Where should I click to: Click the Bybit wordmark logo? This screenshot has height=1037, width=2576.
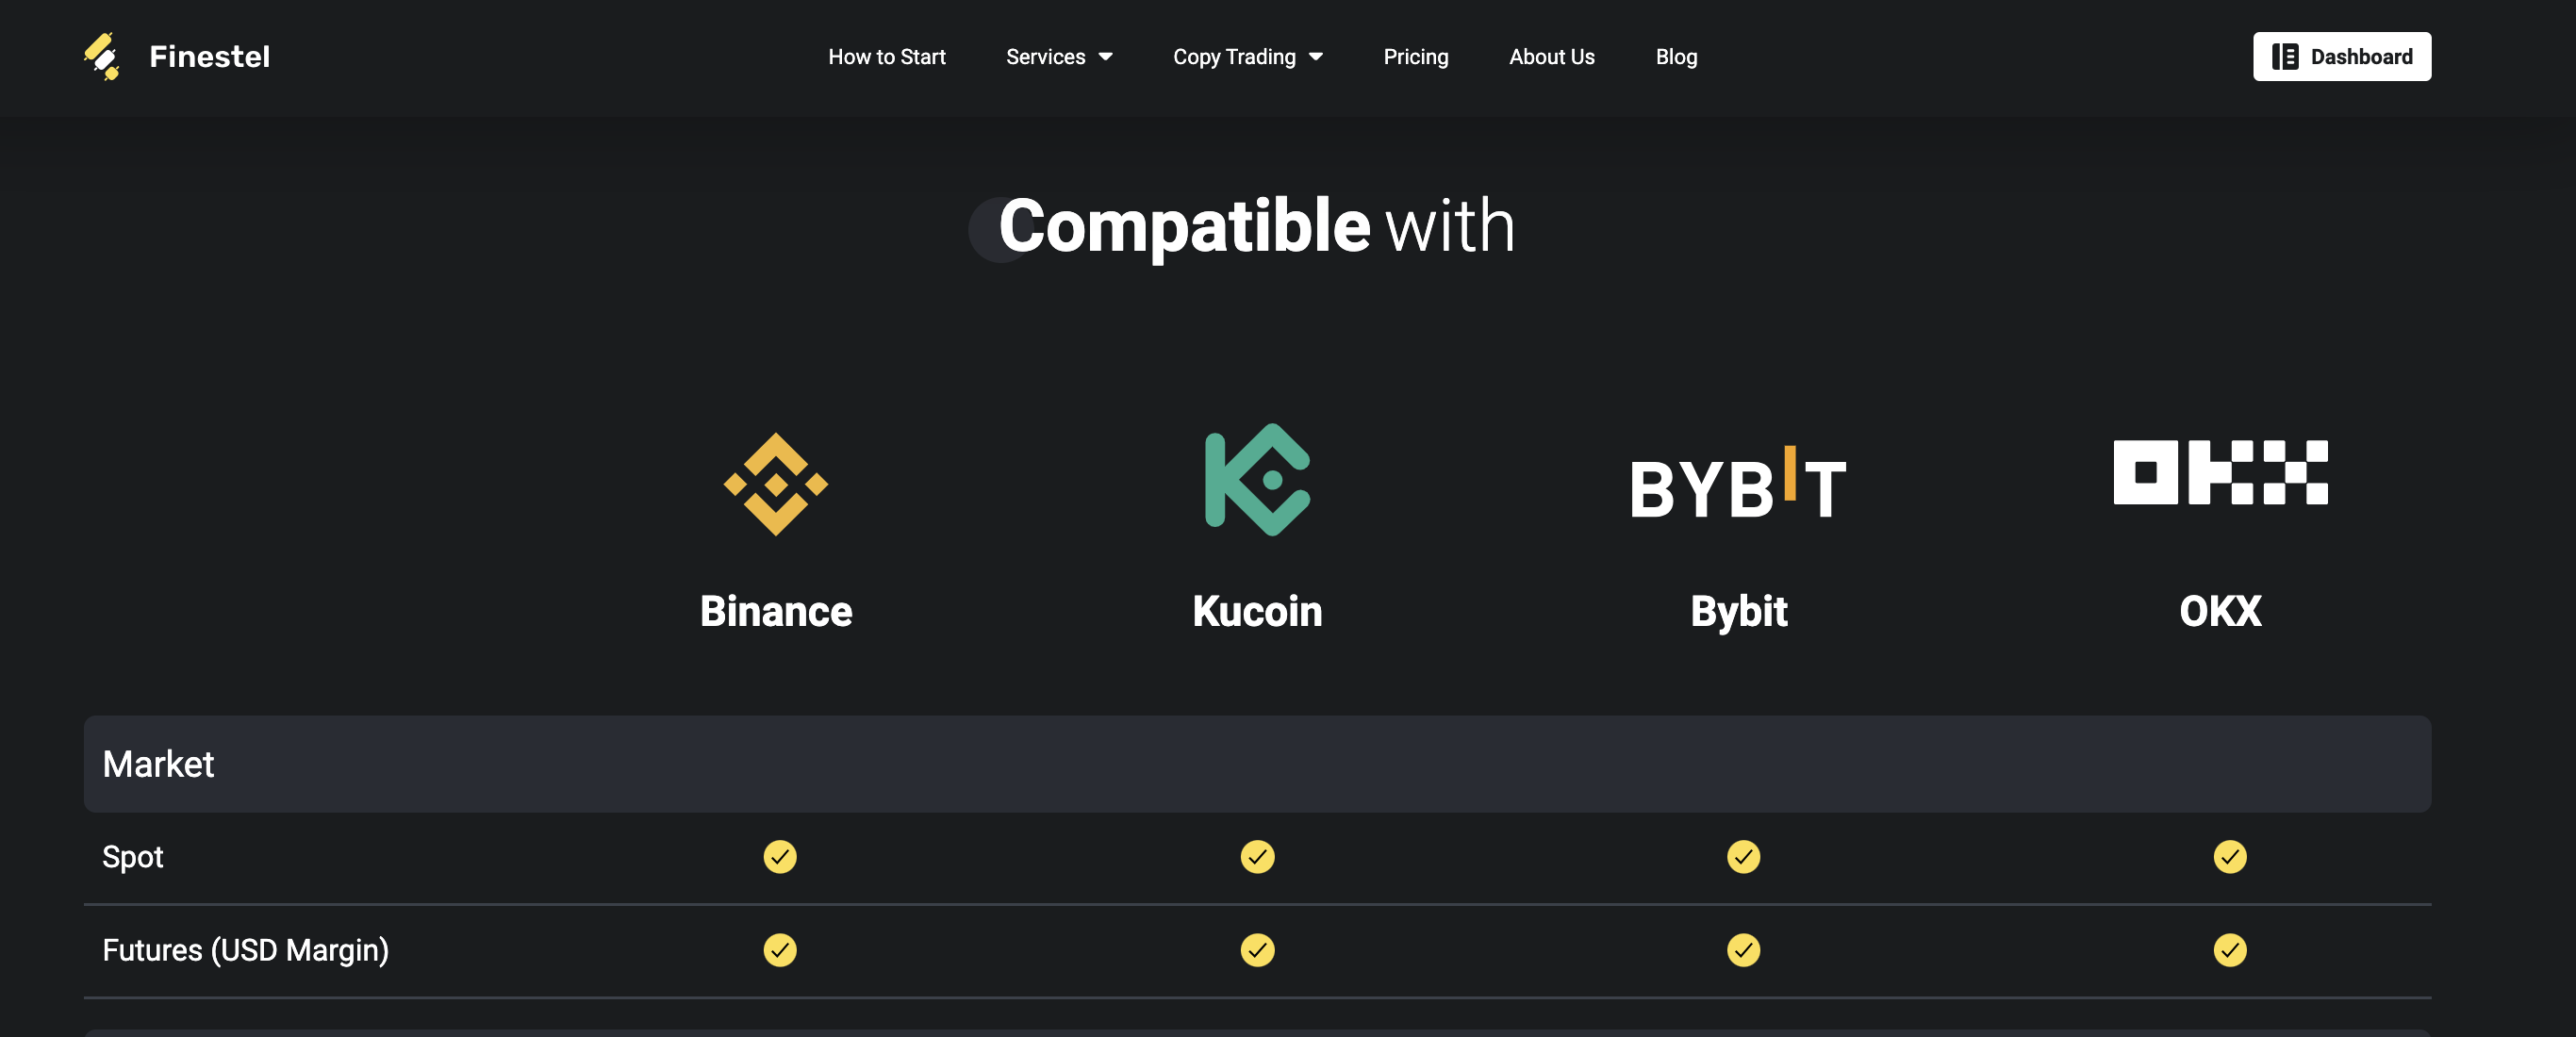click(1738, 485)
